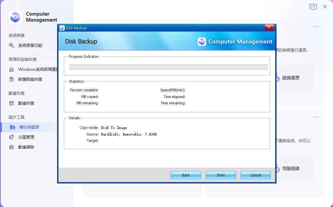Click the 分區管理 pie chart icon

(12, 137)
